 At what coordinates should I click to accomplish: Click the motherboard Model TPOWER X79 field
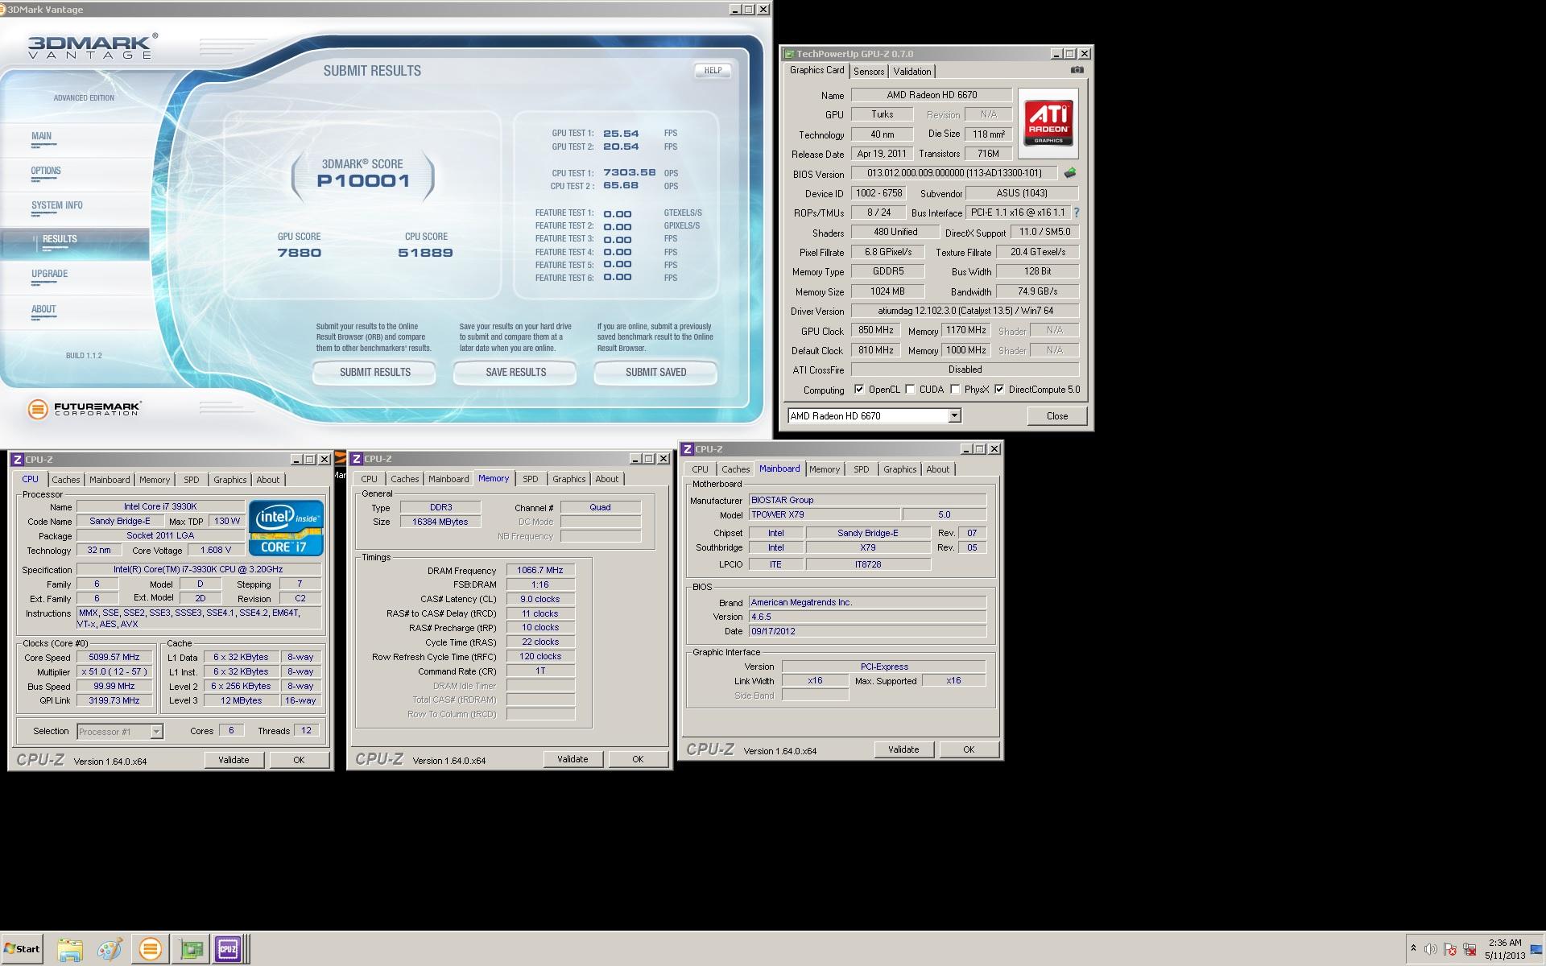coord(825,514)
